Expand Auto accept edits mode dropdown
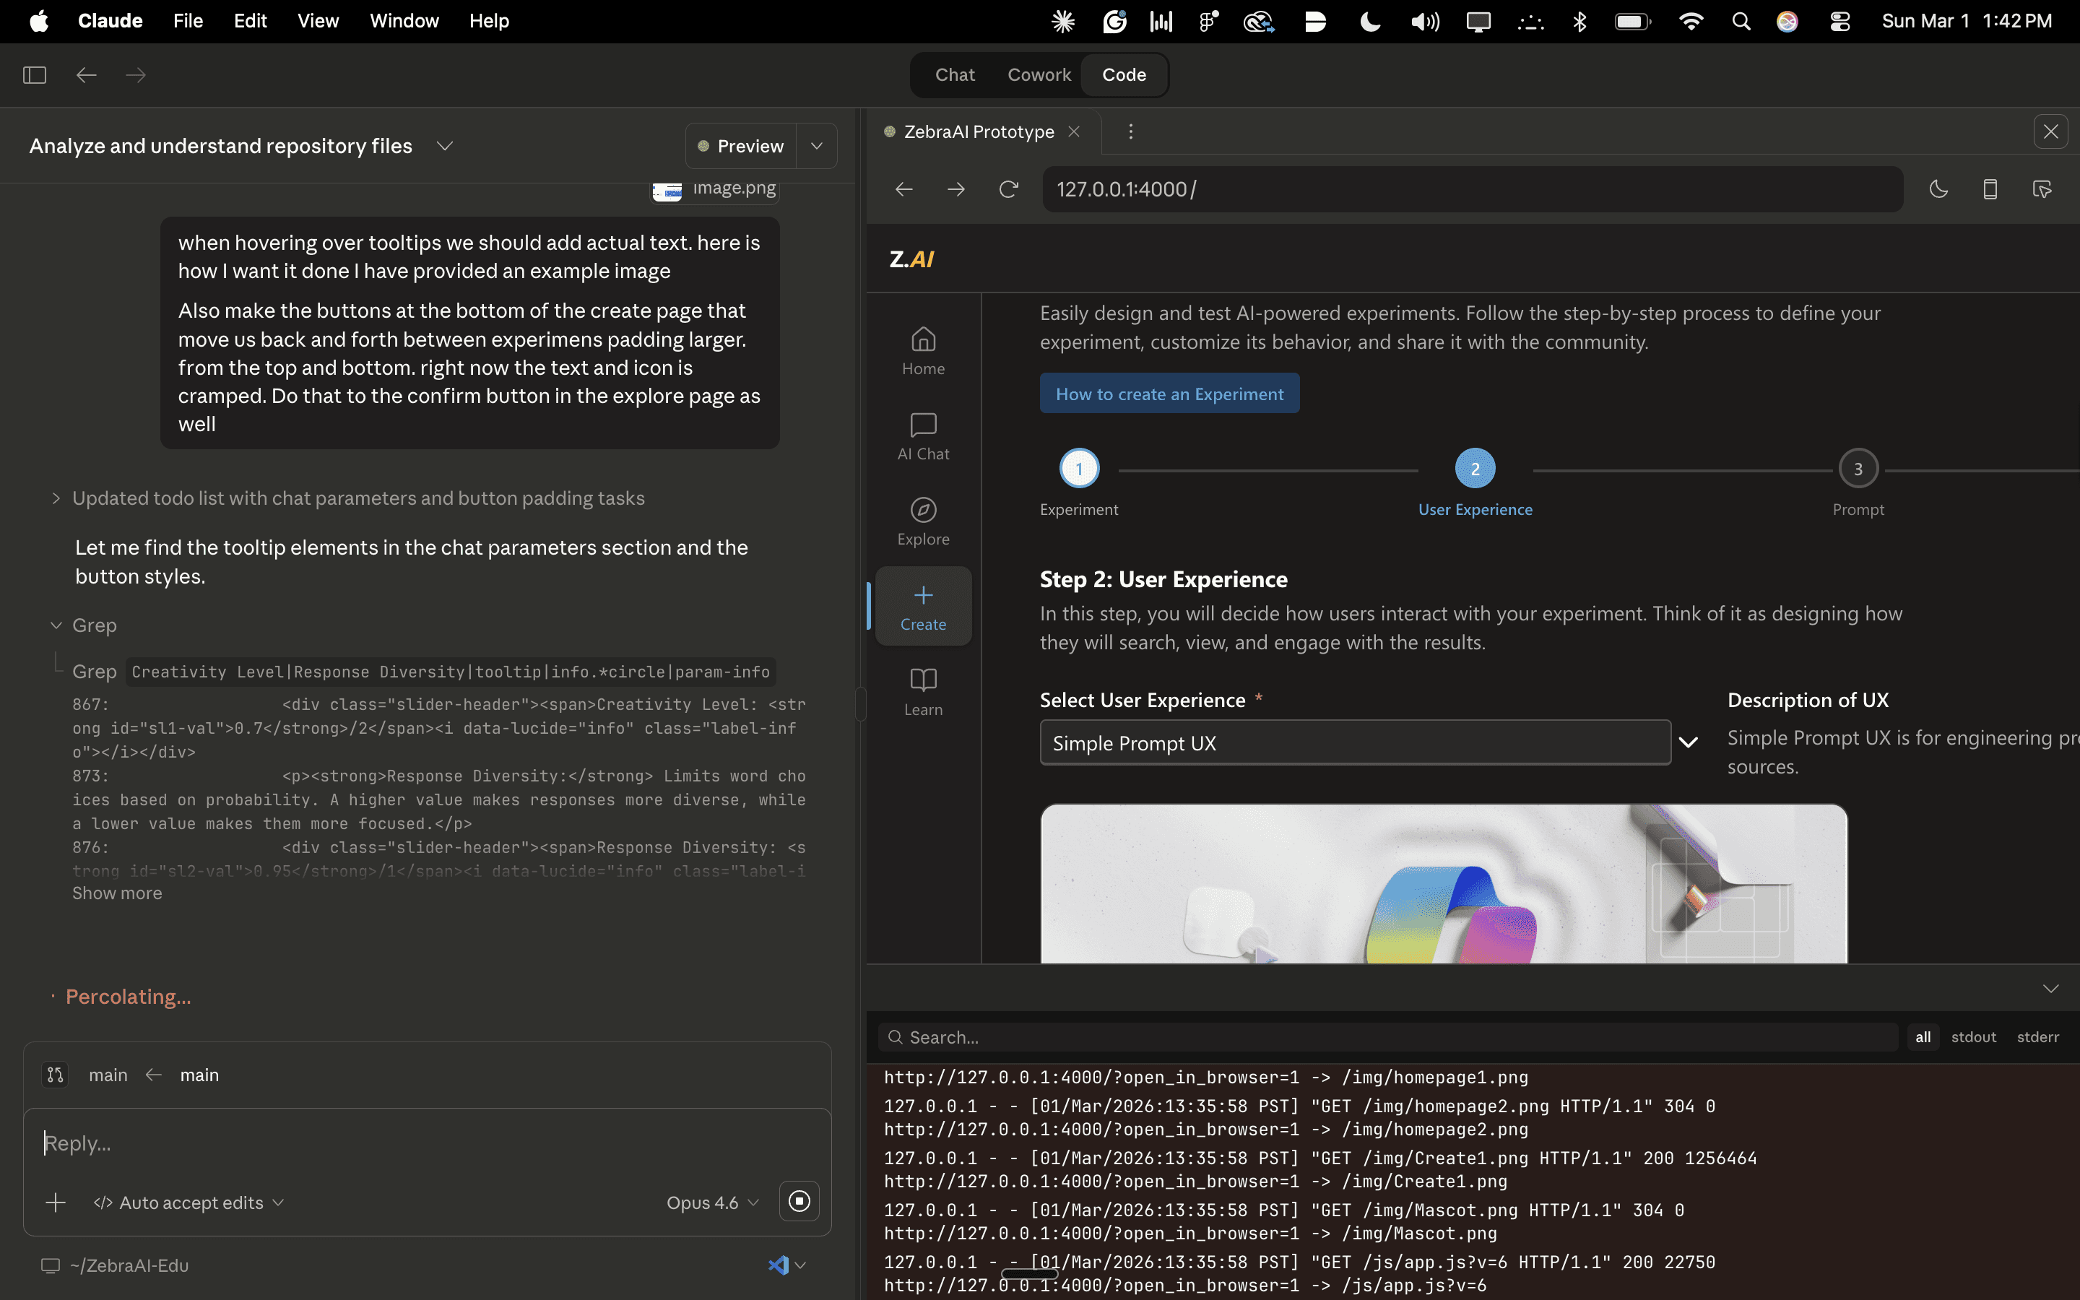Screen dimensions: 2080x1300 pos(189,1202)
